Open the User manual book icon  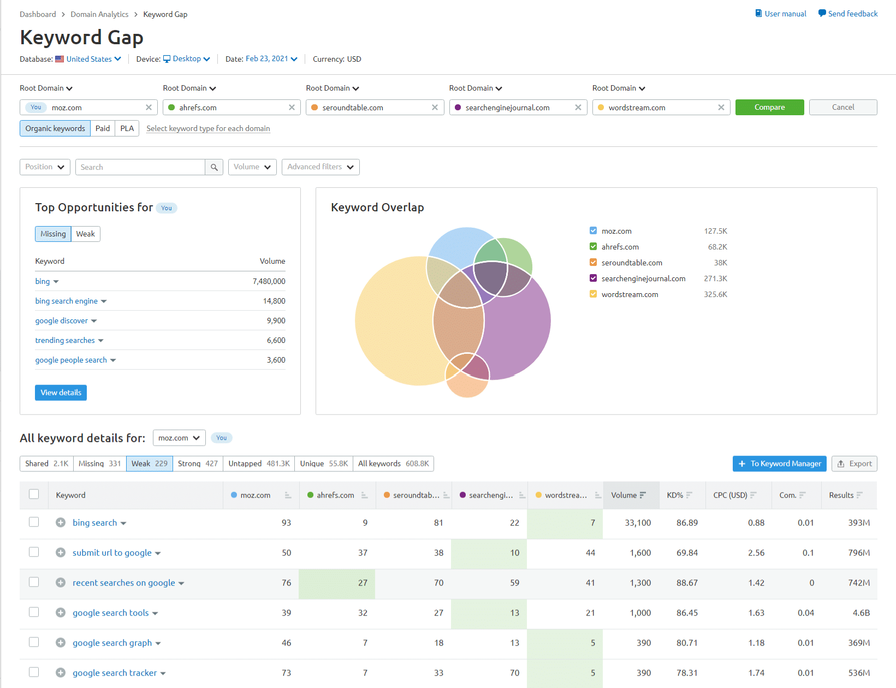click(x=758, y=14)
